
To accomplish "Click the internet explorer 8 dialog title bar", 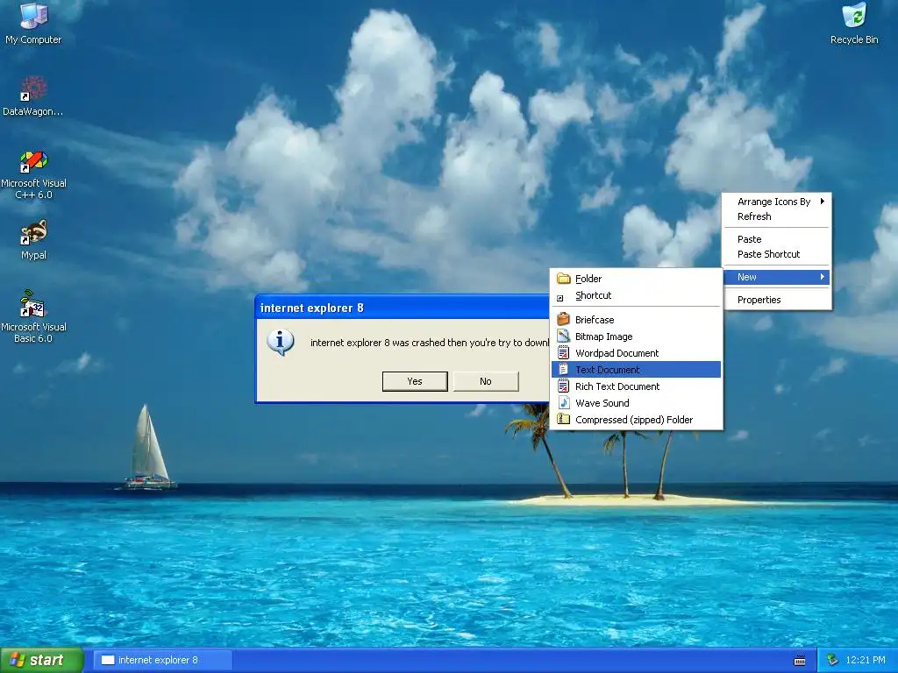I will (402, 308).
